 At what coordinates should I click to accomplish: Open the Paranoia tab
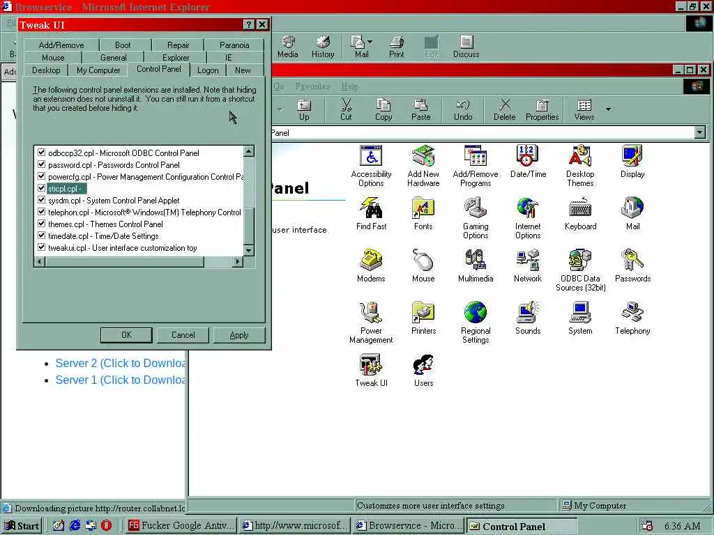[x=234, y=45]
